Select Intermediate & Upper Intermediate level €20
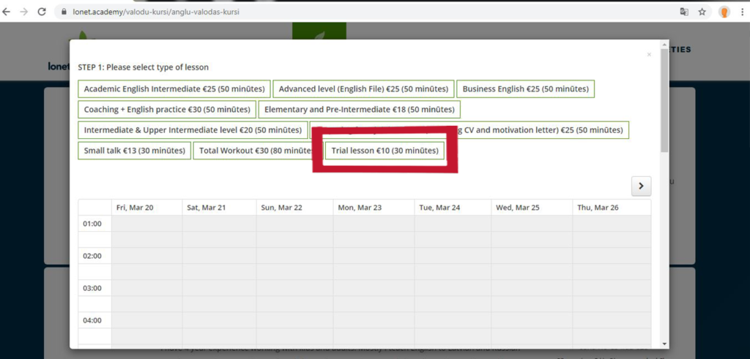This screenshot has width=750, height=359. point(193,130)
